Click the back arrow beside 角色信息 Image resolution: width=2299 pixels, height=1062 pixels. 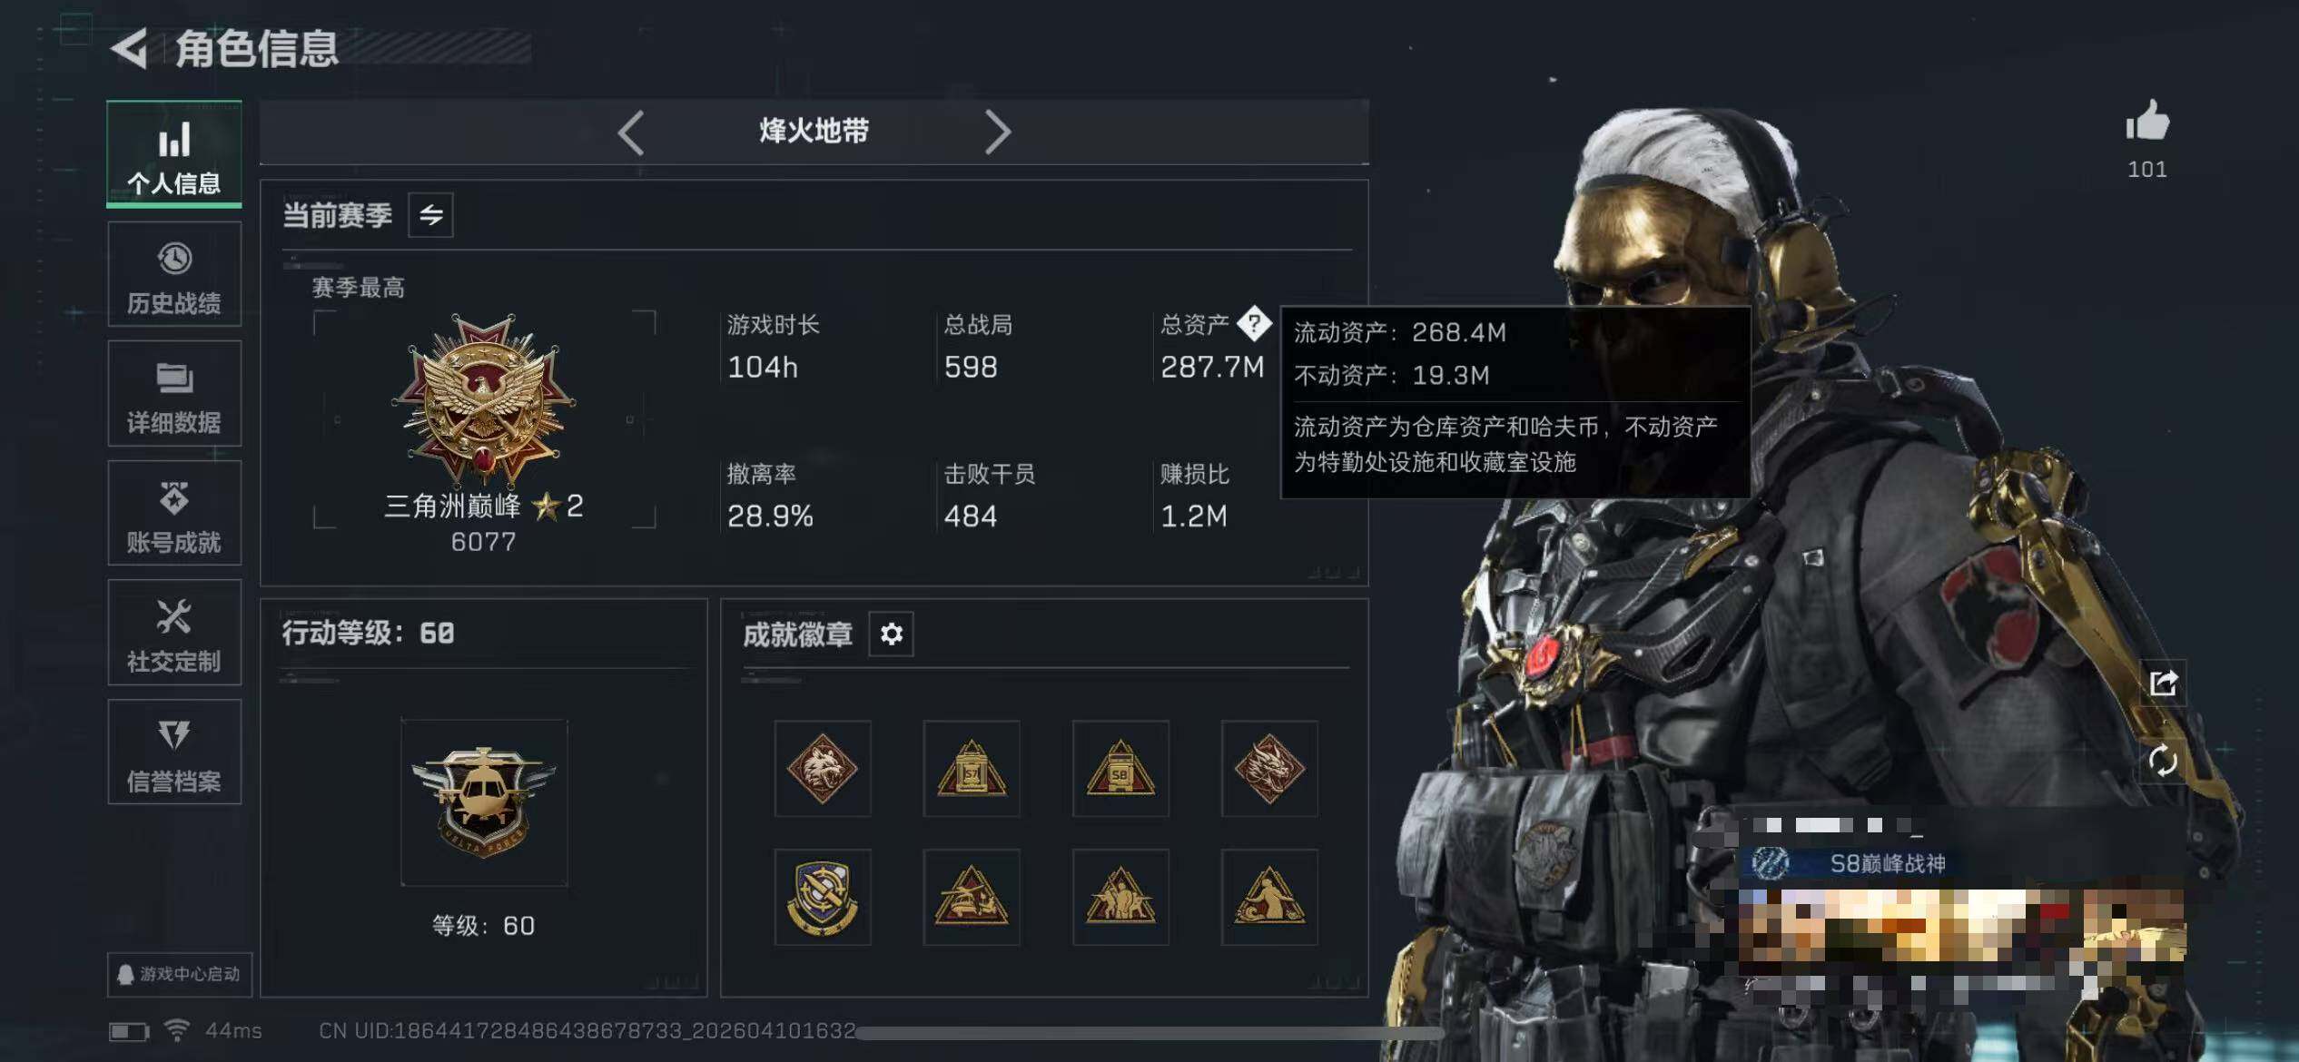[x=129, y=48]
